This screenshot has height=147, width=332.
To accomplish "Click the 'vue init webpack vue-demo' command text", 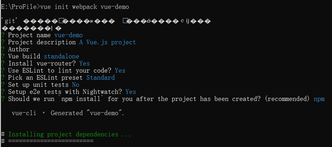I will 85,7.
